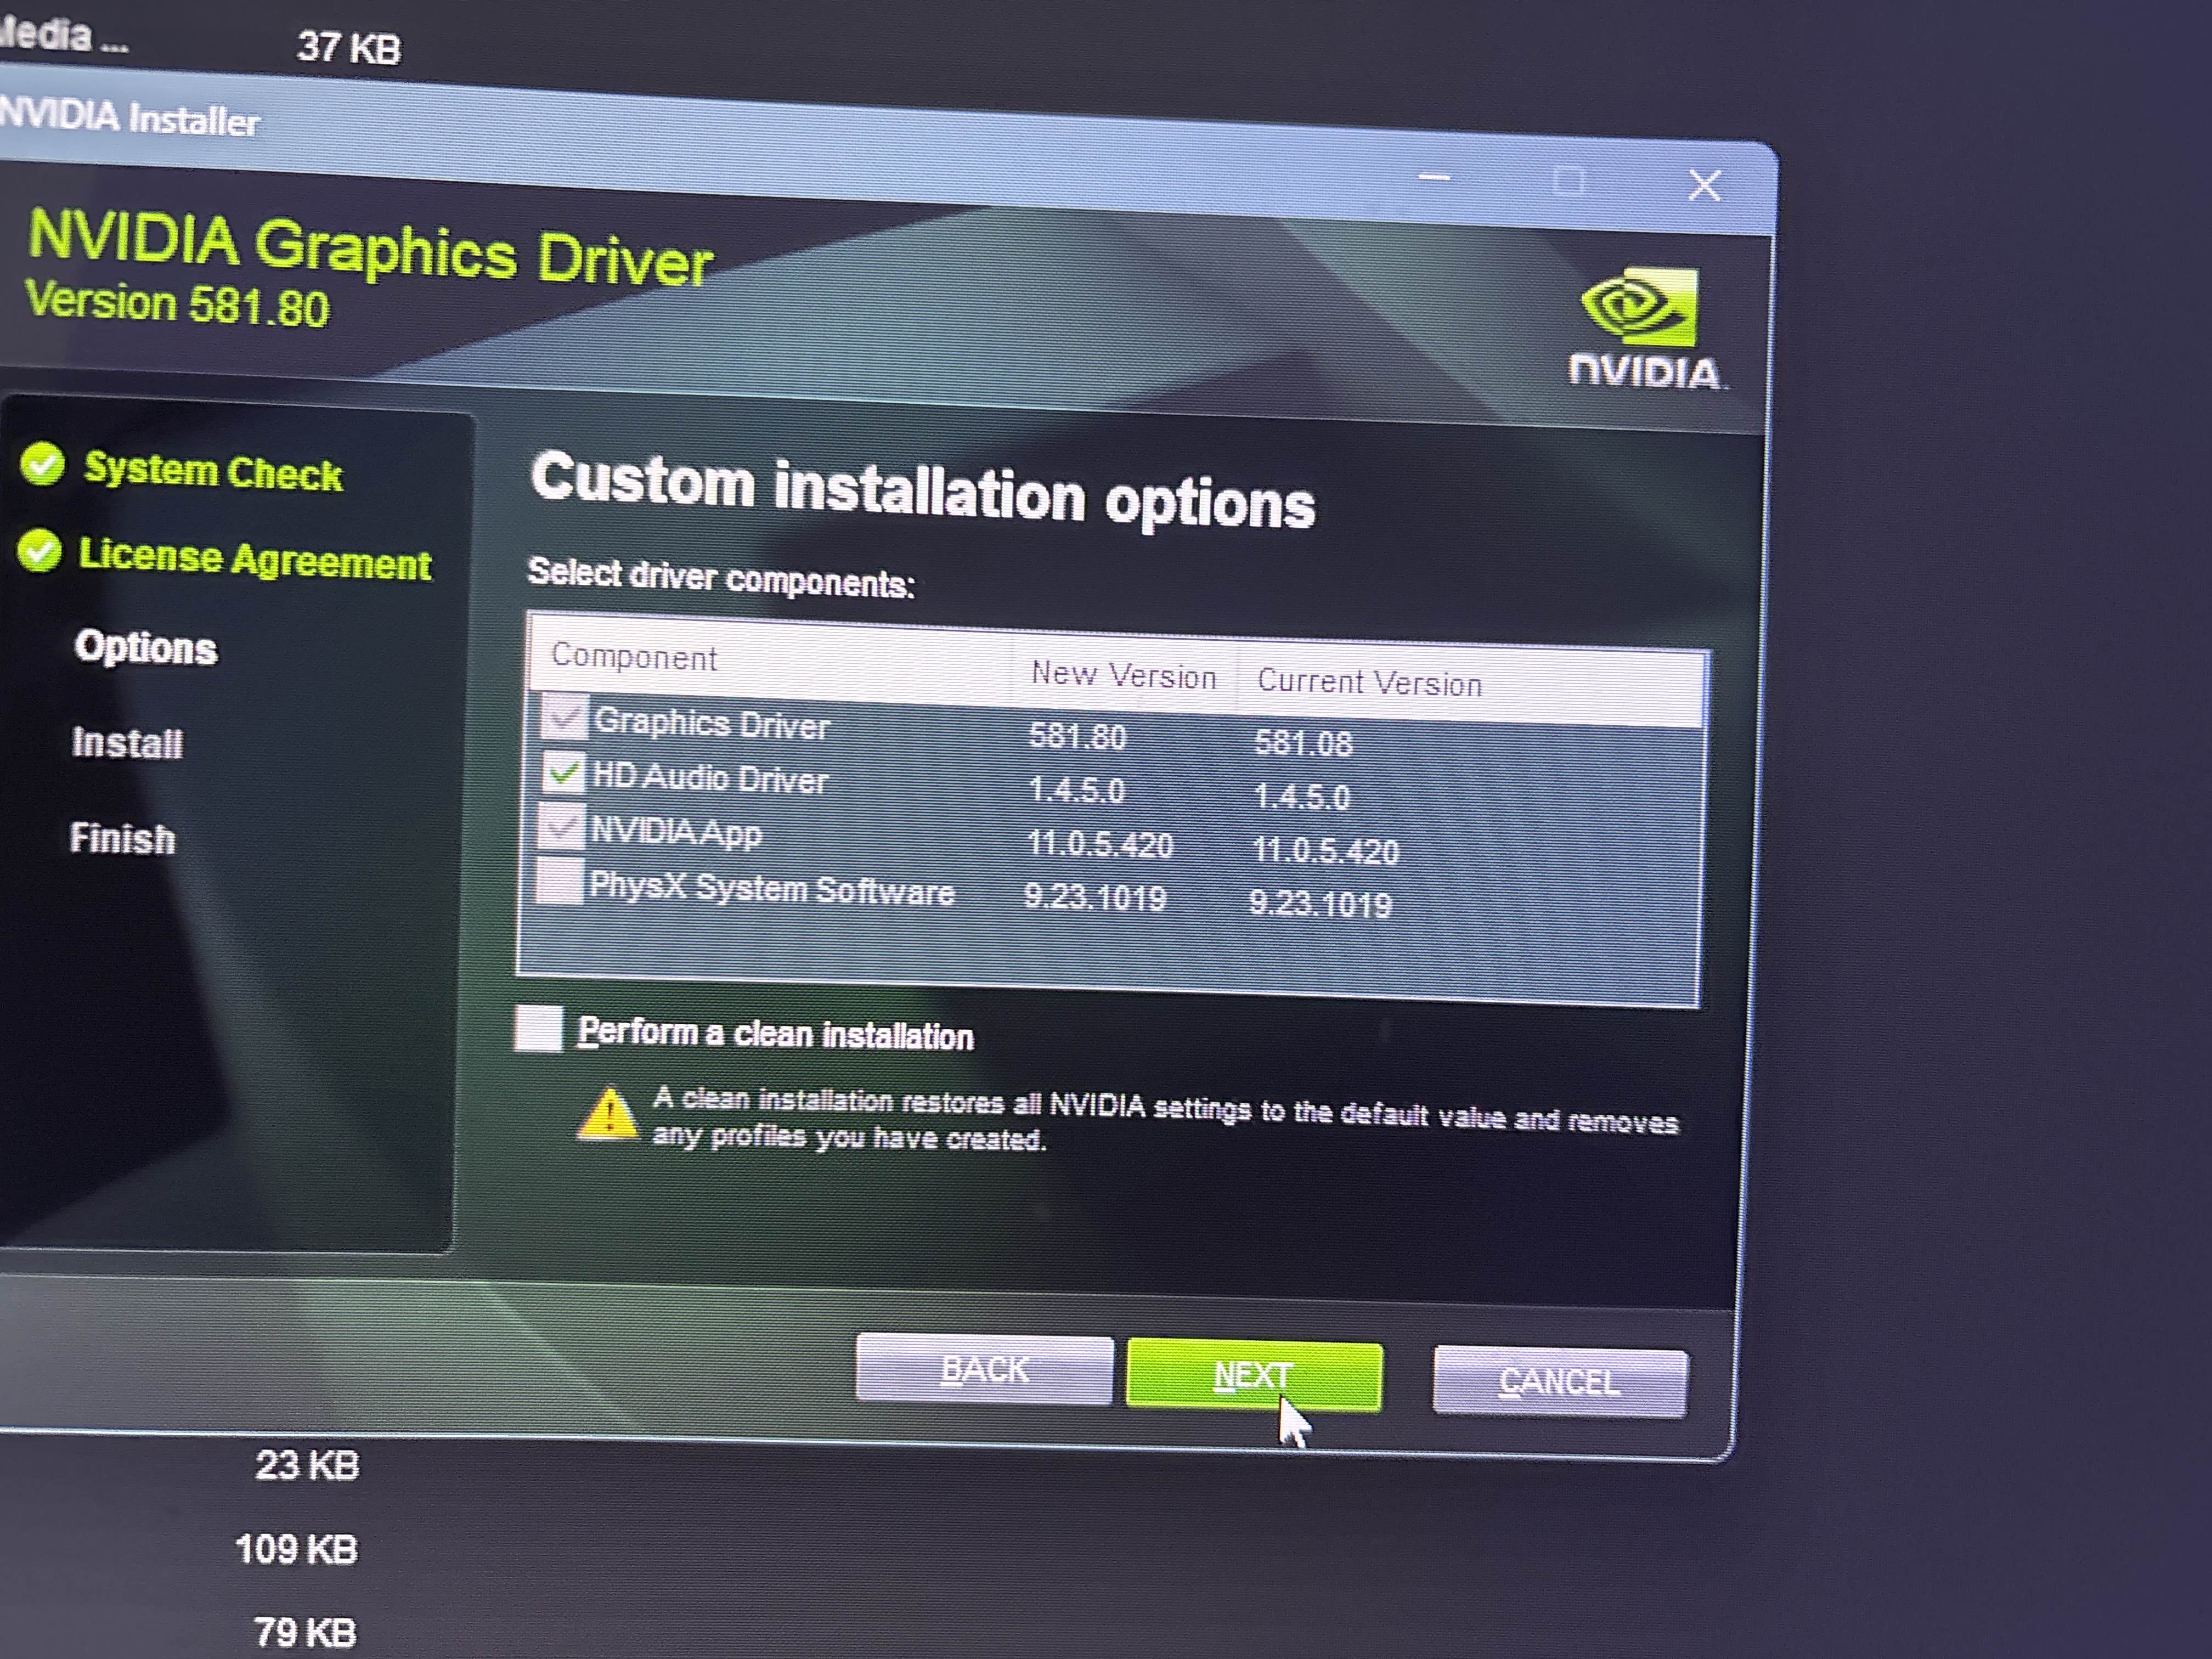Select the Options step in sidebar

(146, 648)
